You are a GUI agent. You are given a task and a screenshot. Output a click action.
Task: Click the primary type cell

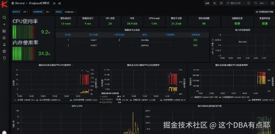click(145, 45)
